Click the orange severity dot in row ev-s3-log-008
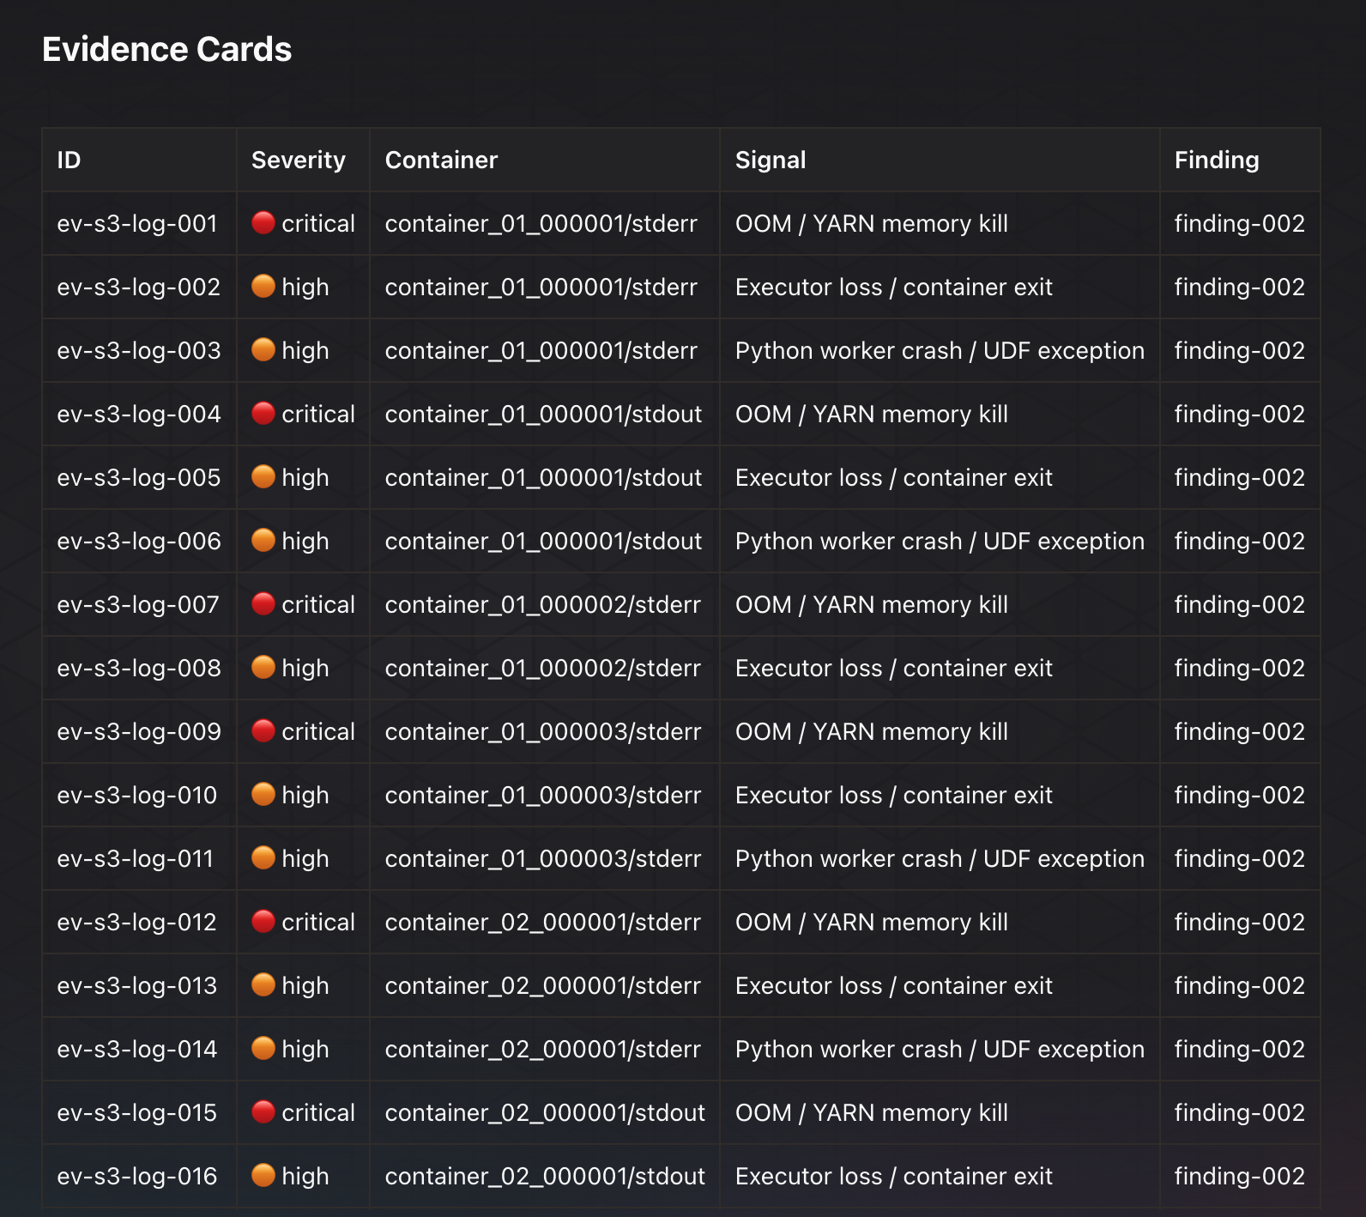The width and height of the screenshot is (1366, 1217). 263,668
